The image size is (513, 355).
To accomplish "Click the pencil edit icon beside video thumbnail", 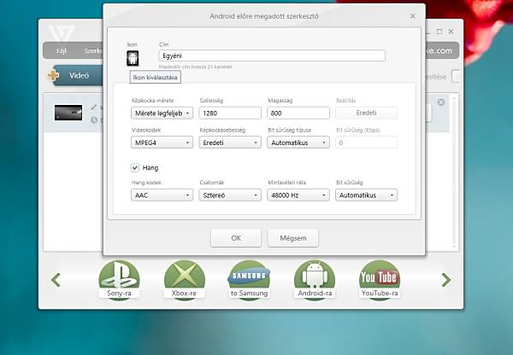I will tap(94, 108).
